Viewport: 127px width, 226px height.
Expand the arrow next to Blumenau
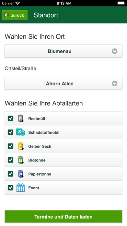click(x=115, y=51)
